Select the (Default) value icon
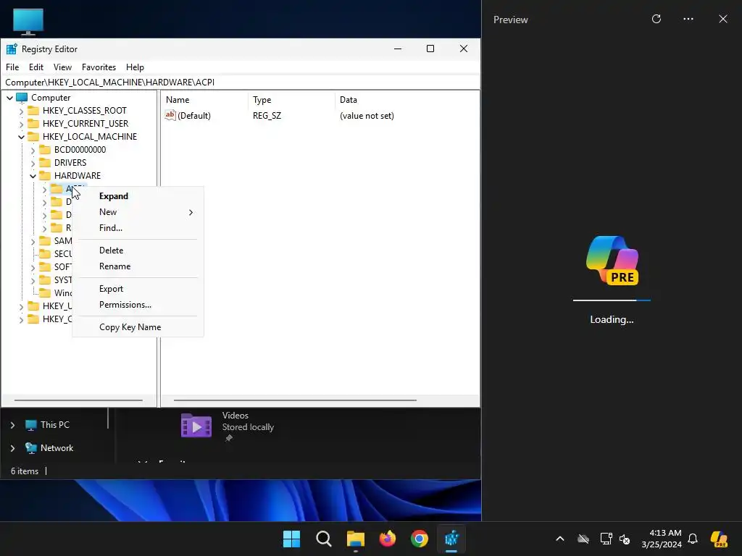742x556 pixels. pyautogui.click(x=170, y=115)
